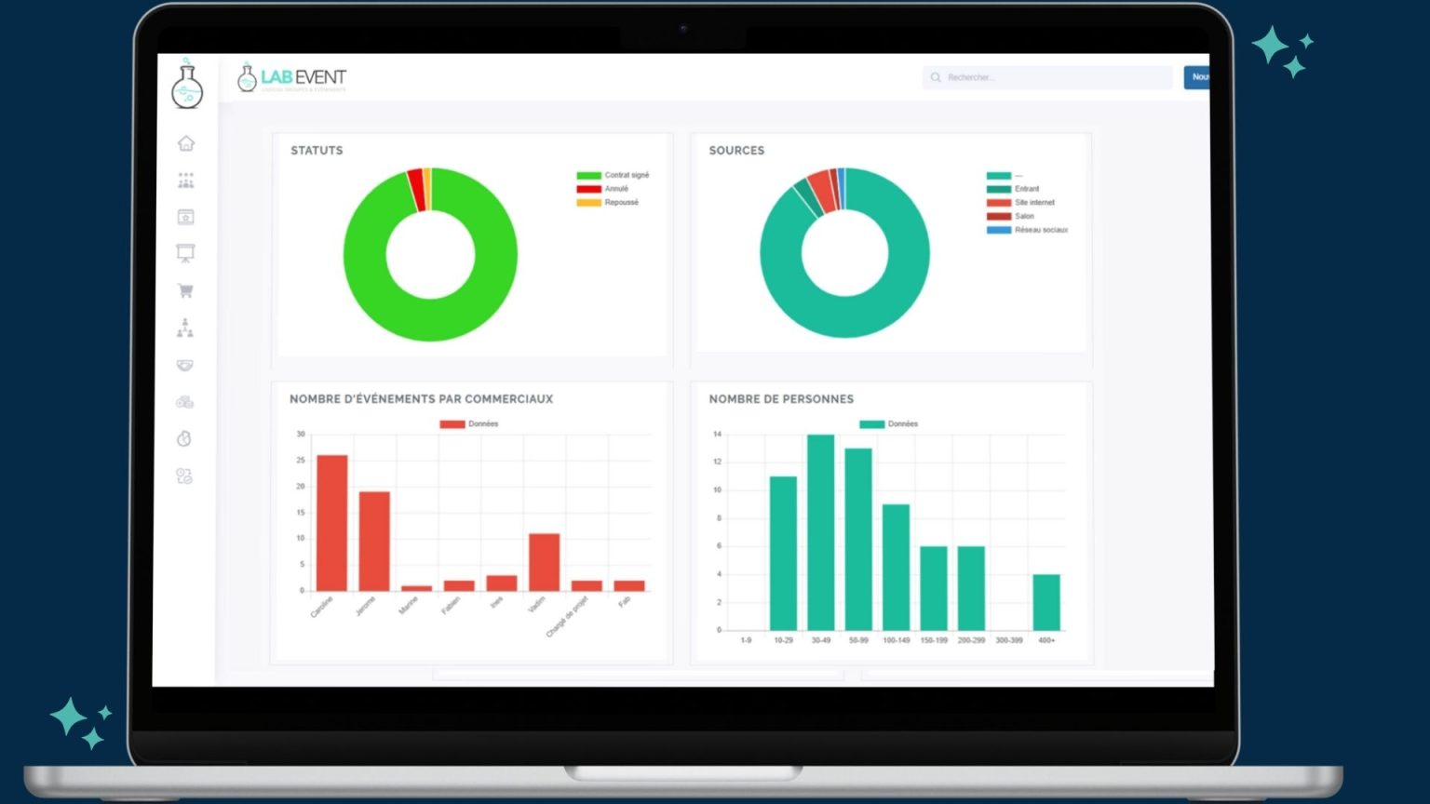Image resolution: width=1430 pixels, height=804 pixels.
Task: Open the gears settings icon in sidebar
Action: (186, 402)
